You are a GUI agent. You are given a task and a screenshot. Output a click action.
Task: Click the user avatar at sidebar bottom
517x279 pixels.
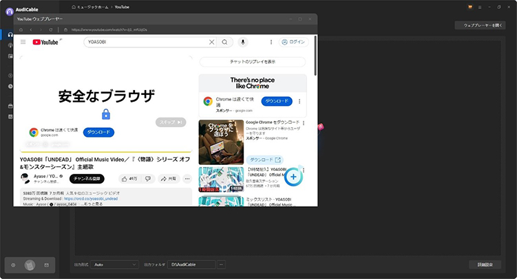click(30, 265)
